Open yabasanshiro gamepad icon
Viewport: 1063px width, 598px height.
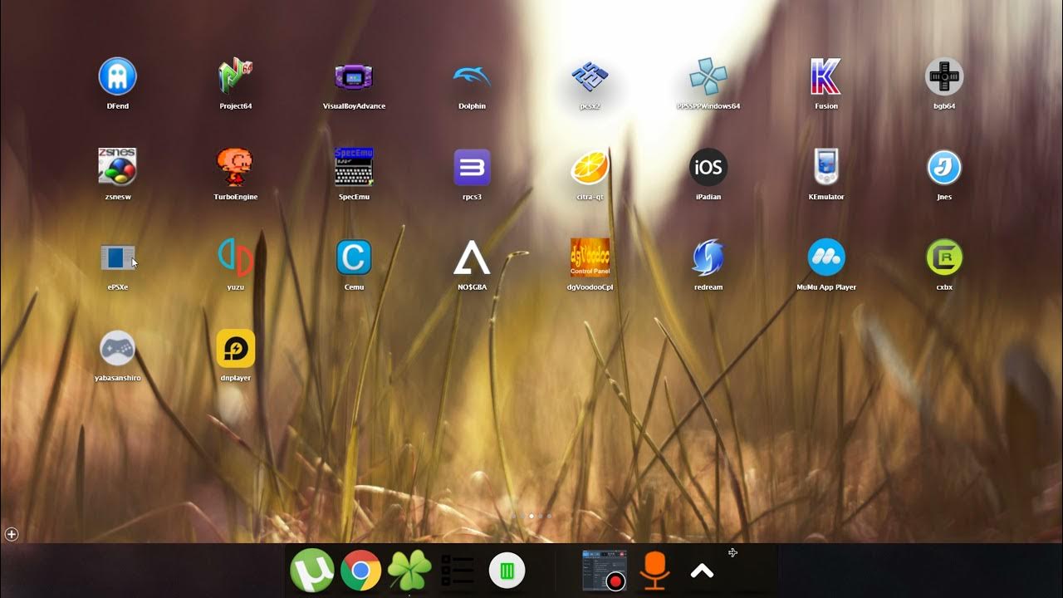[x=117, y=348]
